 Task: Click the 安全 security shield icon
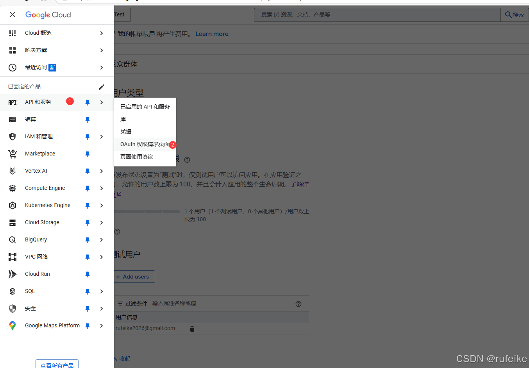tap(13, 309)
